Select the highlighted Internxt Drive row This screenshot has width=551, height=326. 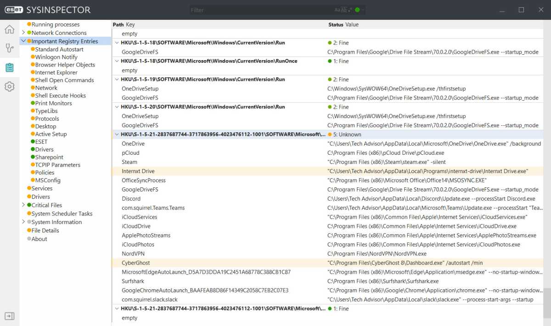tap(327, 171)
